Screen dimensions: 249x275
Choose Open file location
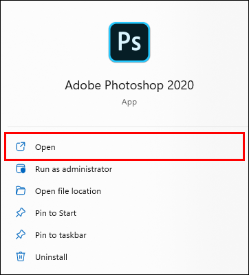(x=68, y=191)
